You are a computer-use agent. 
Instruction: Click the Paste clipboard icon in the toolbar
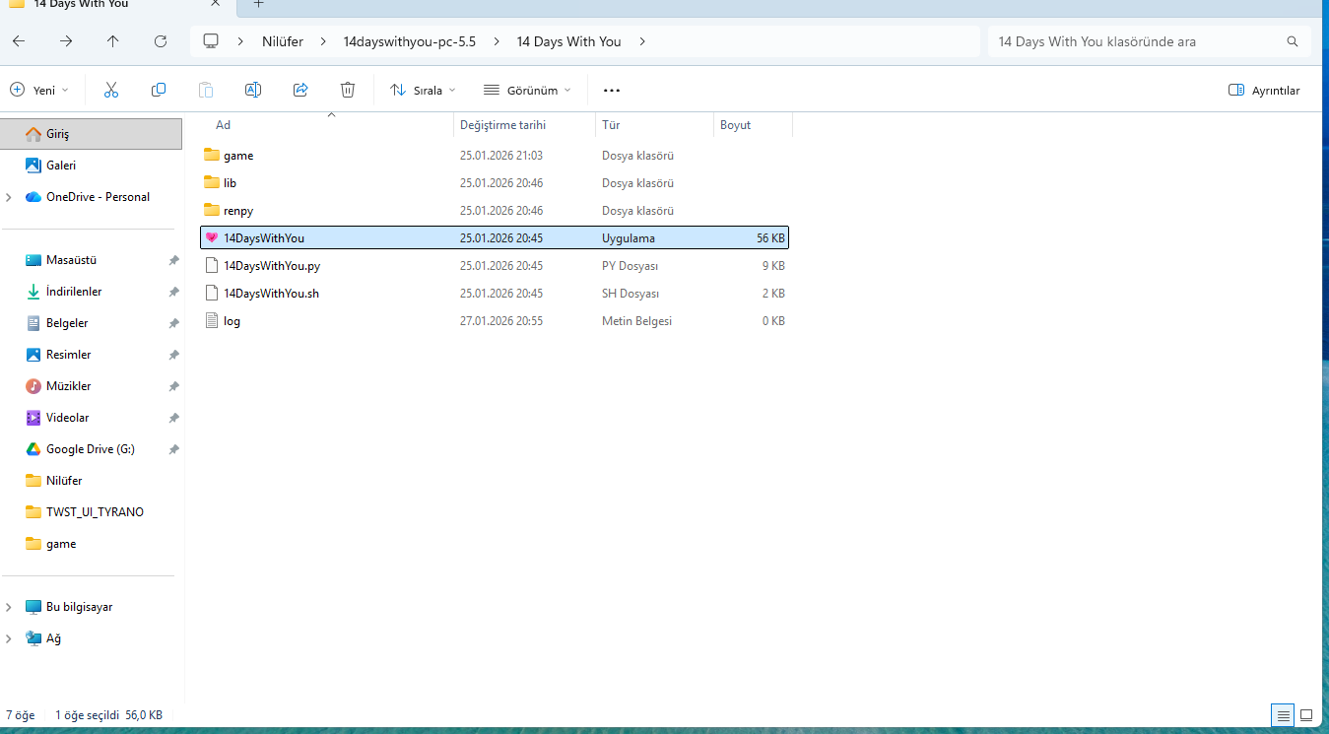tap(206, 90)
